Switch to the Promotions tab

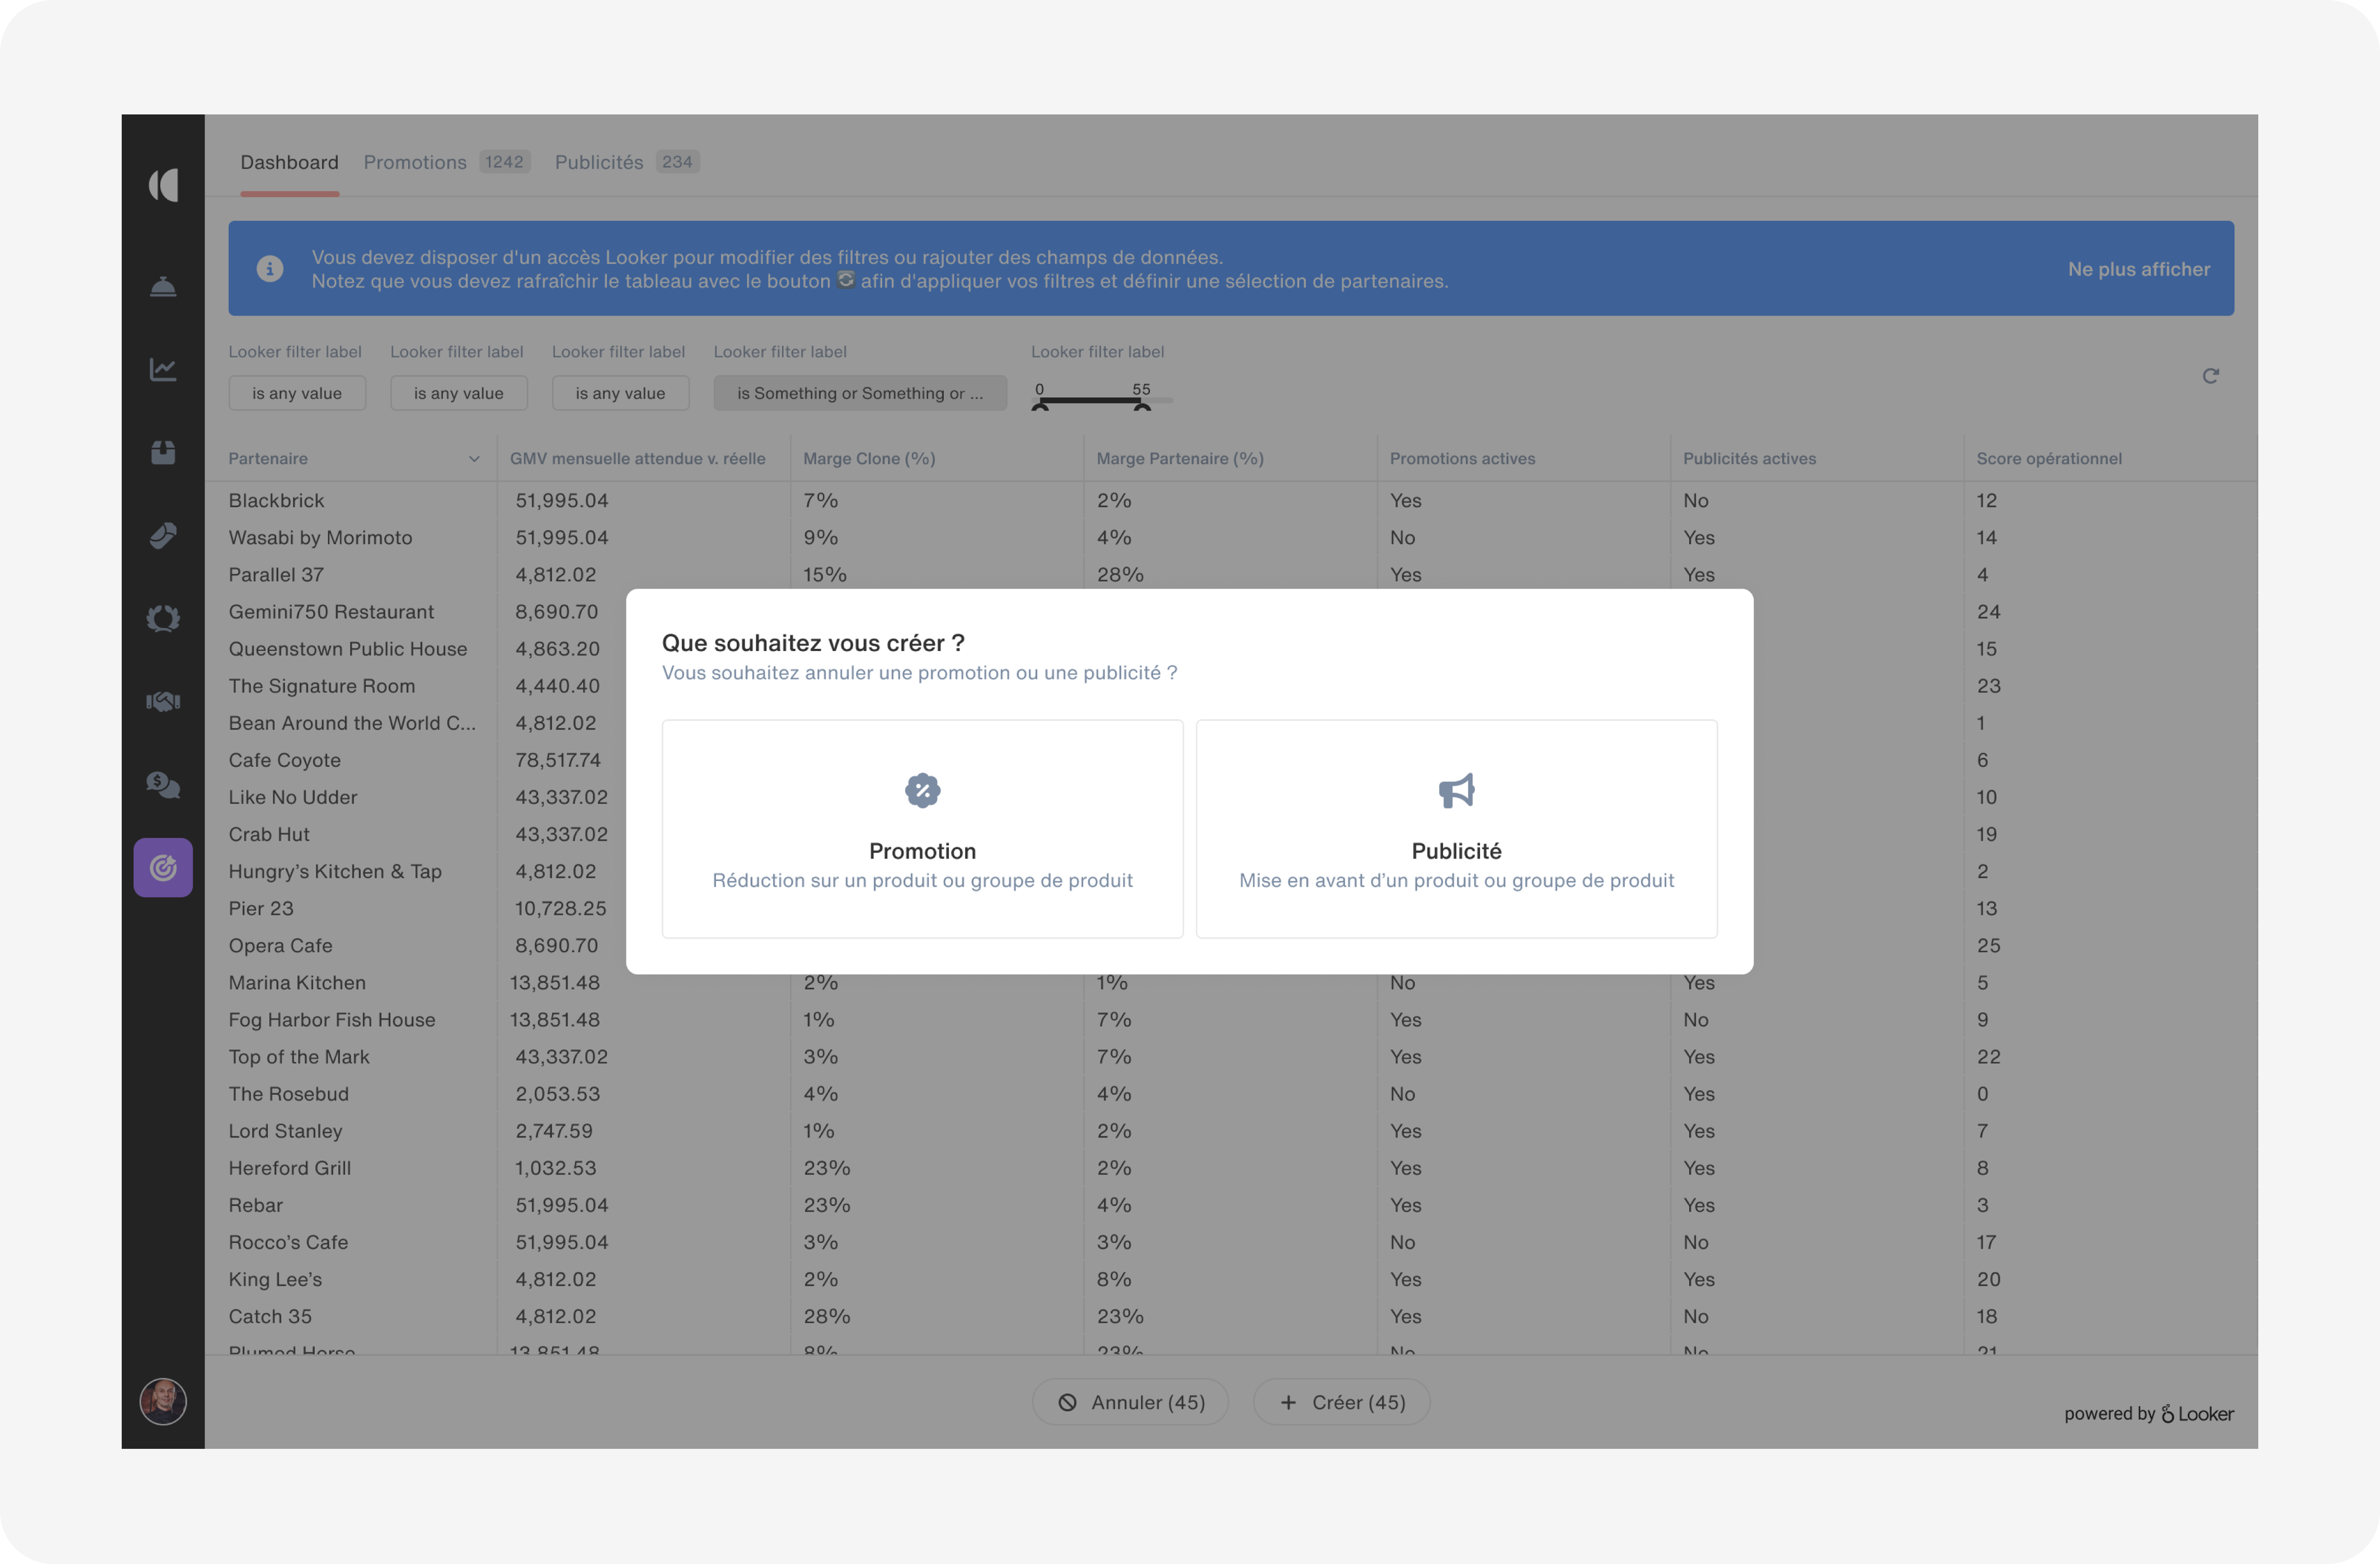pyautogui.click(x=415, y=162)
